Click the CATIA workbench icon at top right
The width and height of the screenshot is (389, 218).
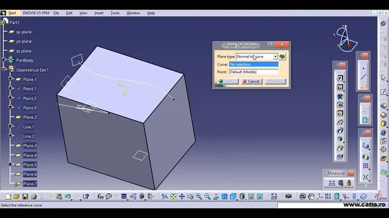pyautogui.click(x=384, y=23)
